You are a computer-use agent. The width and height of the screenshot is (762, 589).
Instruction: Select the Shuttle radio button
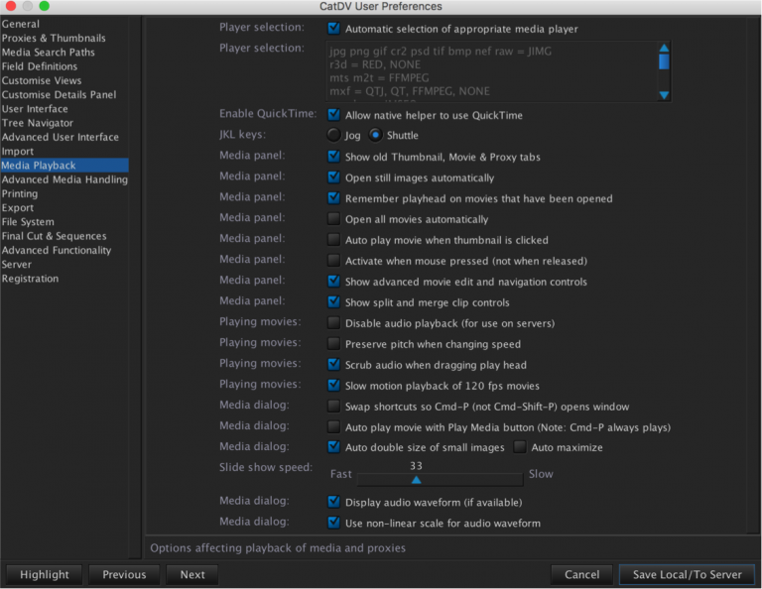click(x=376, y=135)
